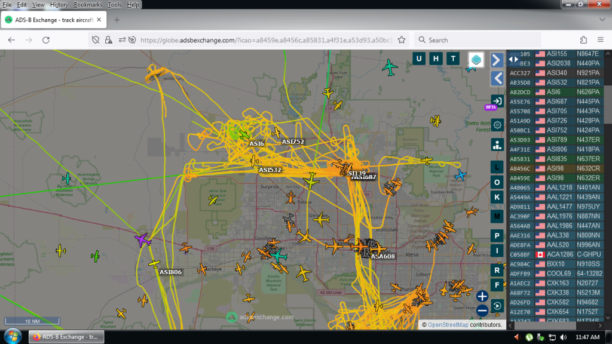The height and width of the screenshot is (344, 612).
Task: Toggle the L labels button
Action: tap(497, 167)
